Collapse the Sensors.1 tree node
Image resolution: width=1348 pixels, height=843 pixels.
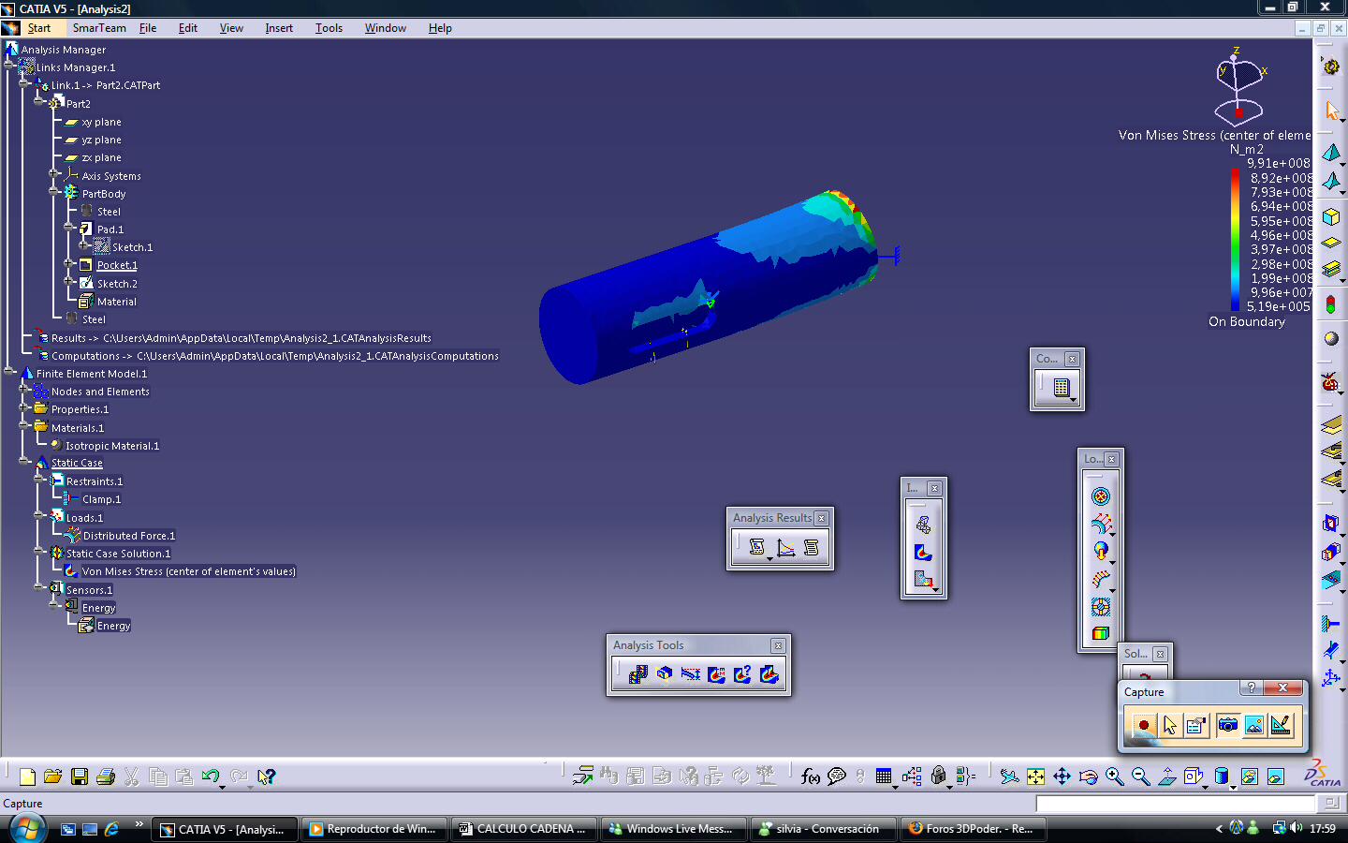point(38,589)
